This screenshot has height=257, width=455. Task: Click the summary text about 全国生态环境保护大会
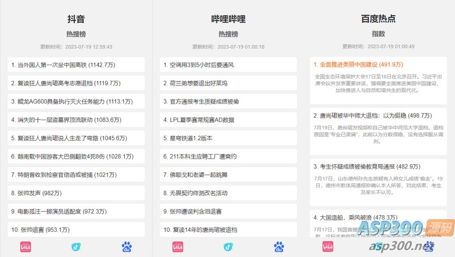(x=378, y=83)
